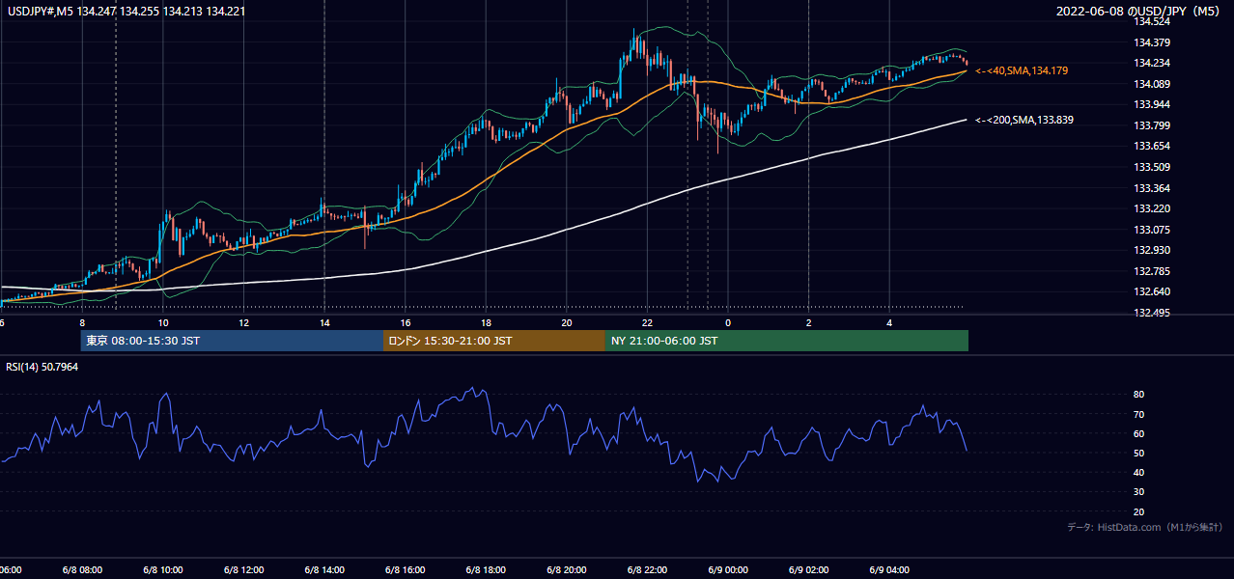
Task: Click price axis value 133.075
Action: tap(1151, 230)
